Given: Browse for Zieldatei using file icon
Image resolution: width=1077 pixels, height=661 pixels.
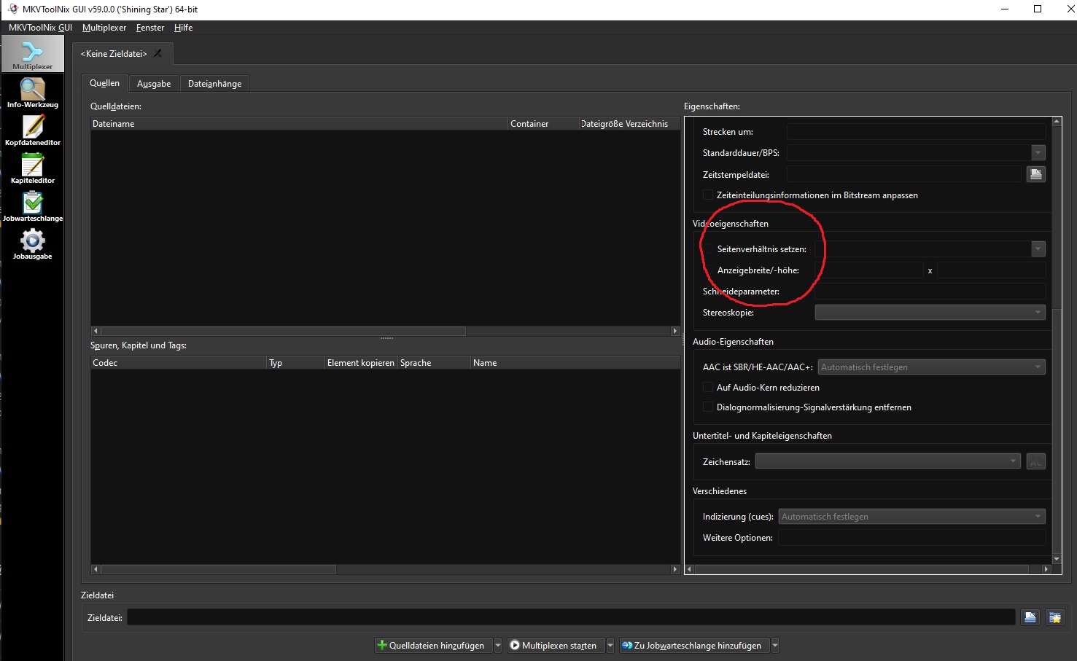Looking at the screenshot, I should (1030, 617).
